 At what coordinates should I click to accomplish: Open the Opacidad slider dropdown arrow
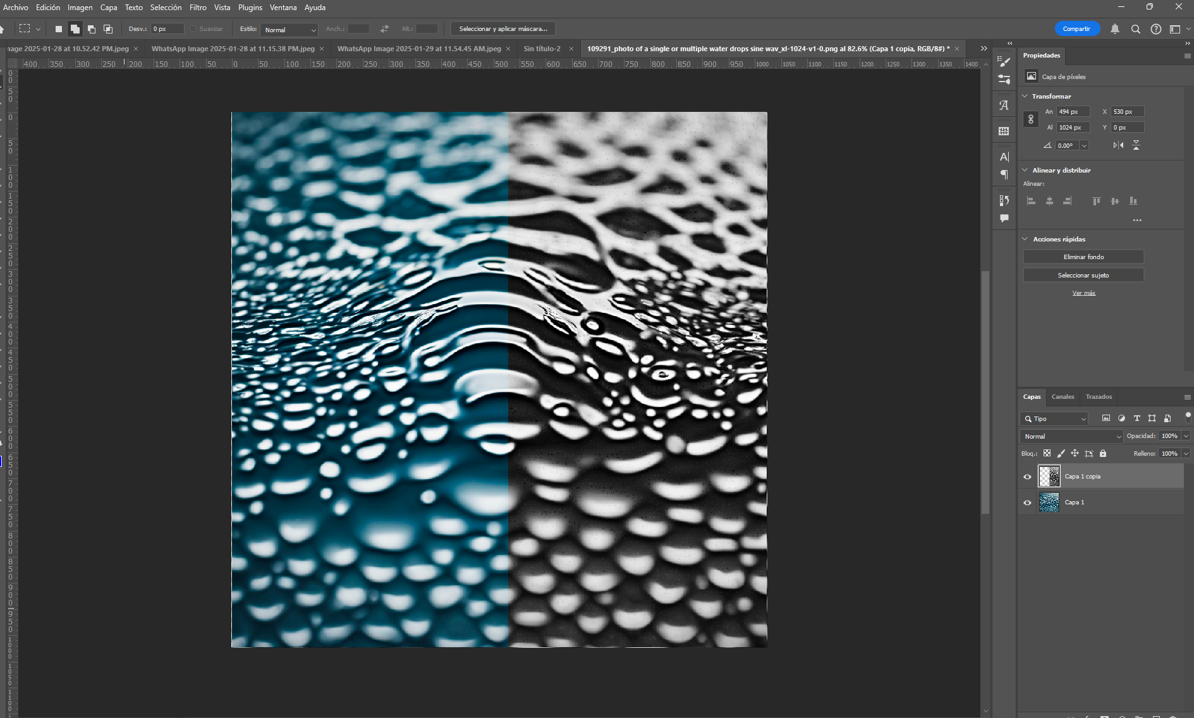click(1186, 436)
